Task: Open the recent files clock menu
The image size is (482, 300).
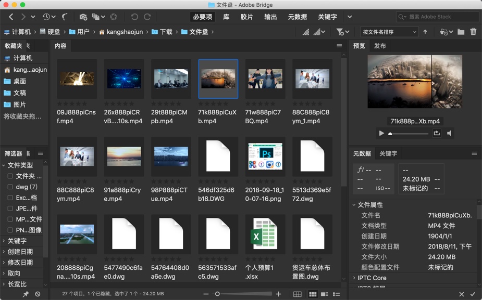Action: pos(49,17)
